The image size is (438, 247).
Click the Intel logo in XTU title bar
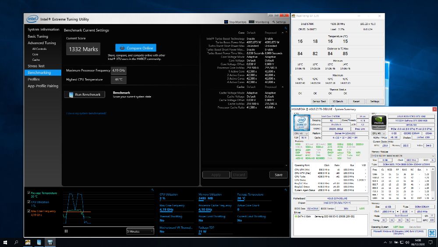click(32, 19)
